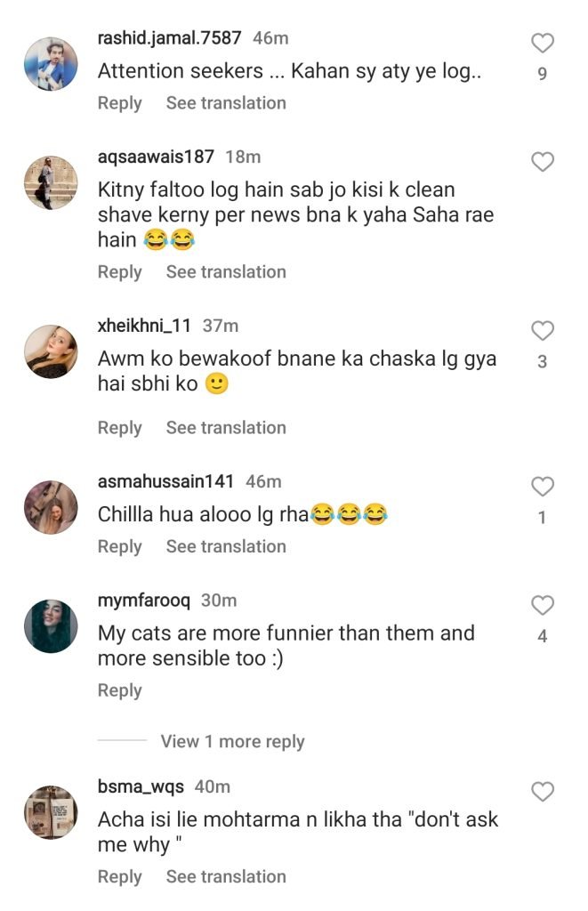The image size is (588, 911).
Task: Like rashid.jamal.7587's comment
Action: [542, 43]
